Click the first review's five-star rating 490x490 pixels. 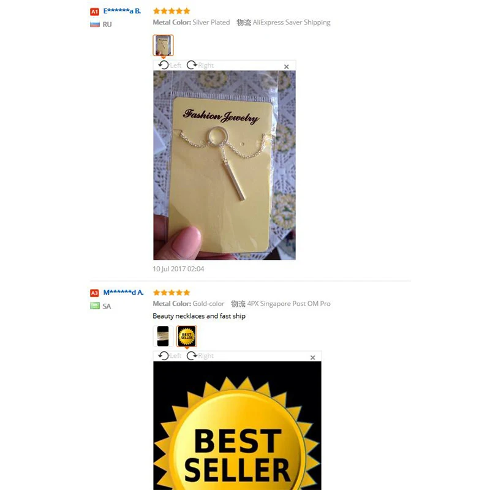point(171,11)
